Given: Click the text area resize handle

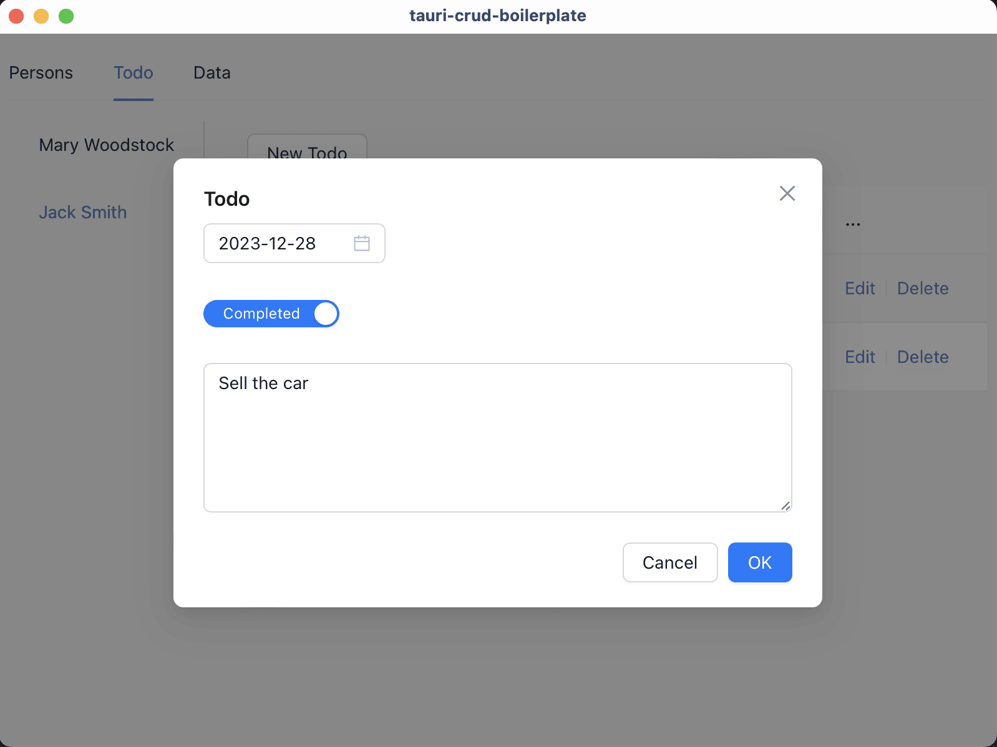Looking at the screenshot, I should point(785,506).
